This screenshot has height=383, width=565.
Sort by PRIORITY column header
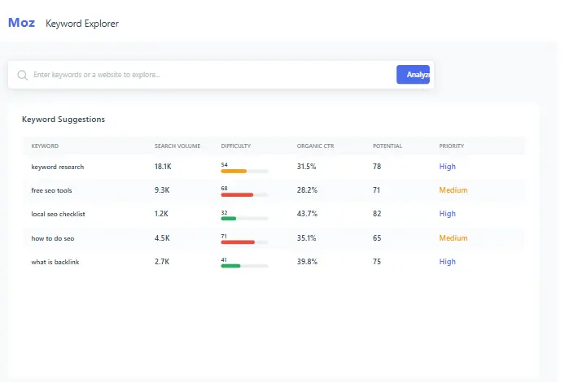click(452, 146)
